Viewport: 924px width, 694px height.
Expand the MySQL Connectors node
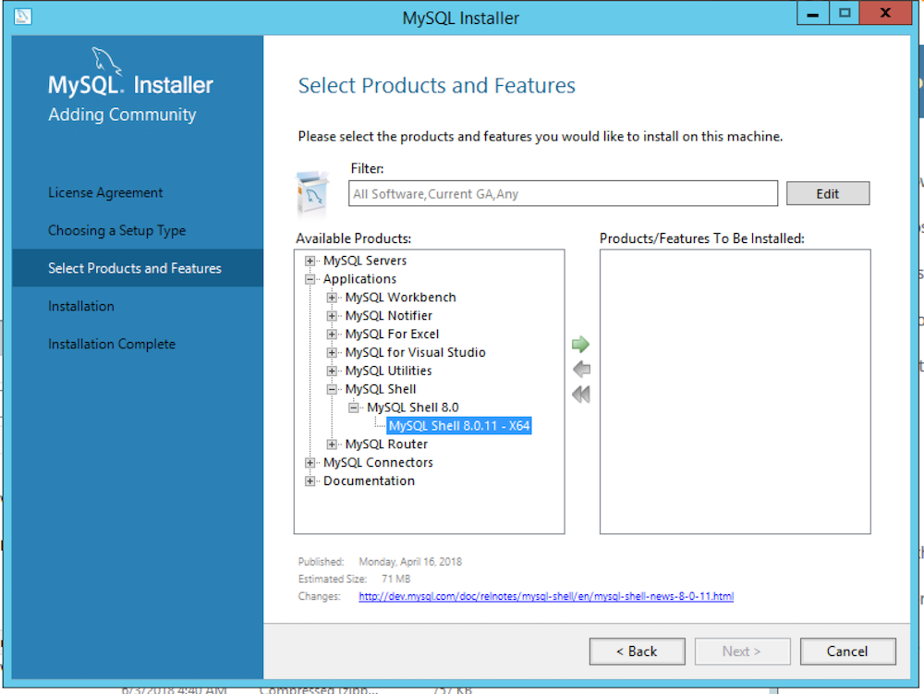[310, 462]
